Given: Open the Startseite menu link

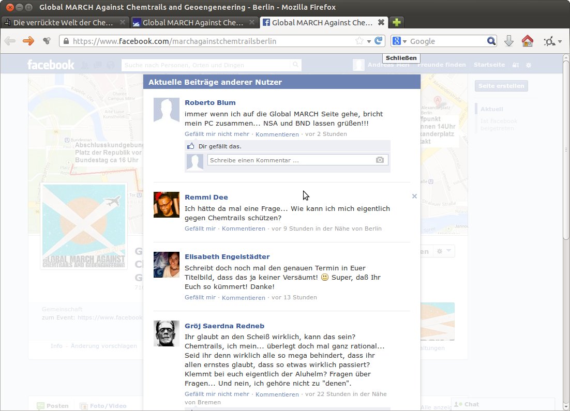Looking at the screenshot, I should 489,65.
